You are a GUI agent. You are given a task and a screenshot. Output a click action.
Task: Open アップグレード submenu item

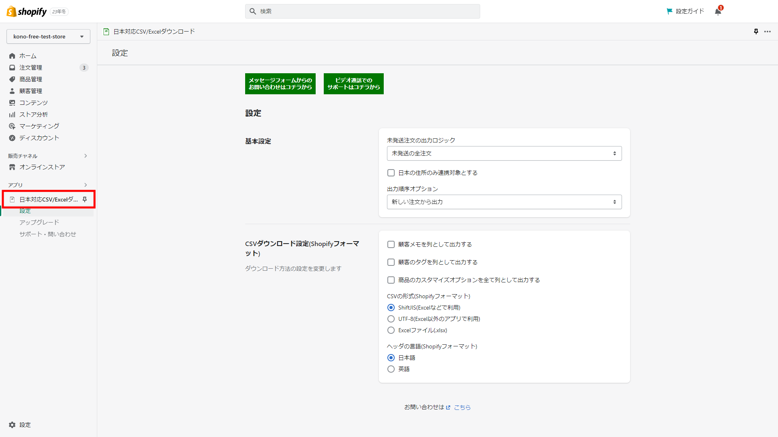click(x=39, y=223)
